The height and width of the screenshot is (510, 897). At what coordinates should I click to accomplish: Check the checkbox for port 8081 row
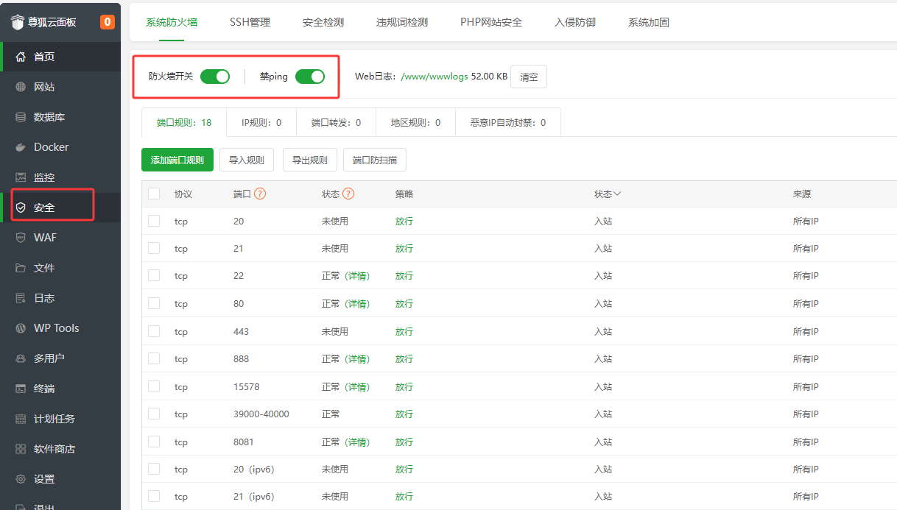click(x=154, y=442)
